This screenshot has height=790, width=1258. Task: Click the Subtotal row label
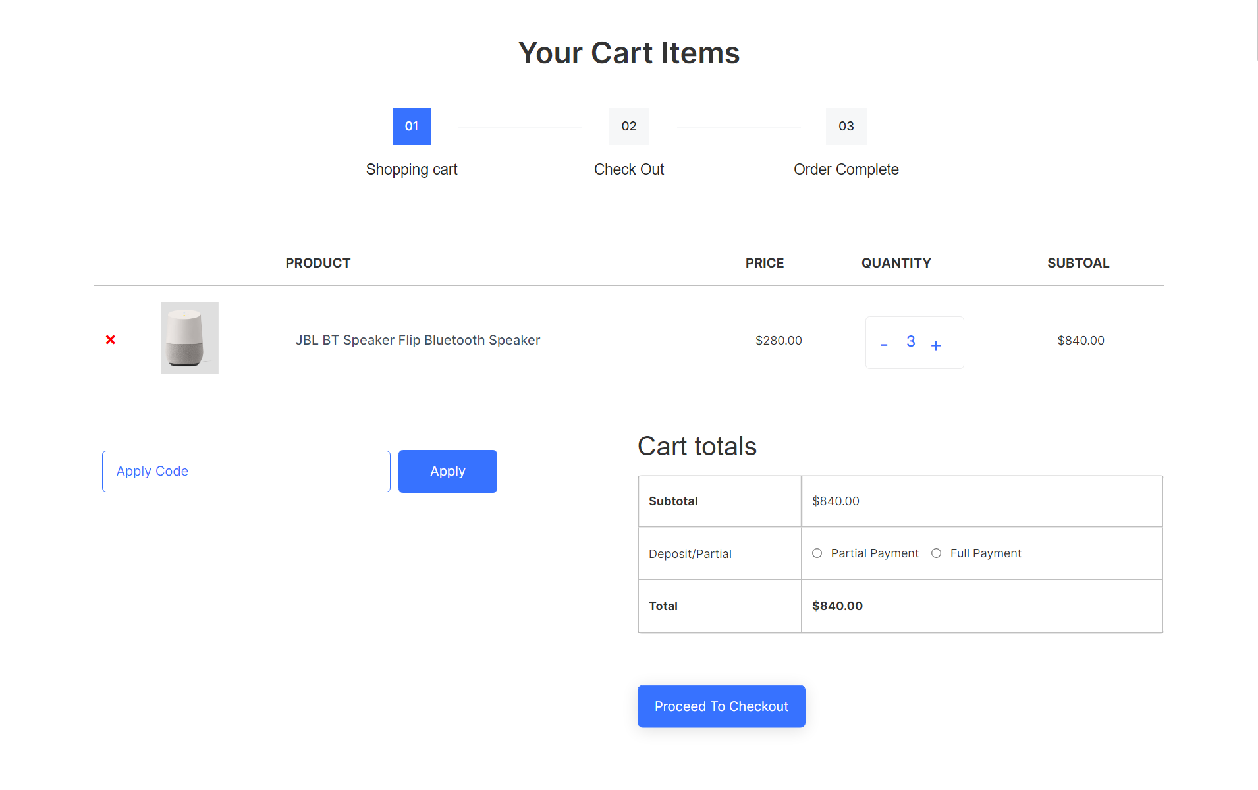[x=673, y=501]
